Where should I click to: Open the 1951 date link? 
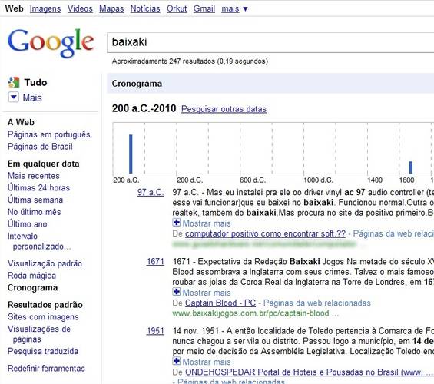155,331
